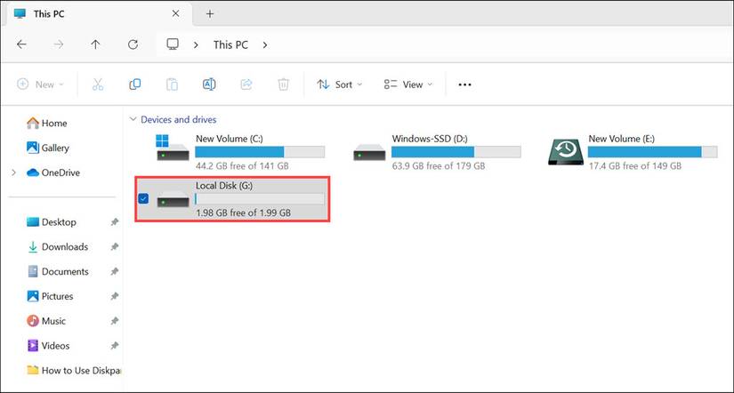Viewport: 734px width, 393px height.
Task: Click the Paste clipboard icon
Action: (172, 84)
